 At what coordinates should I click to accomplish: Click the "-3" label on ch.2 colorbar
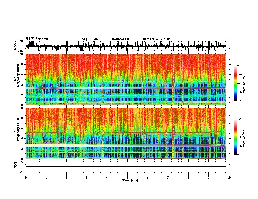coord(240,119)
